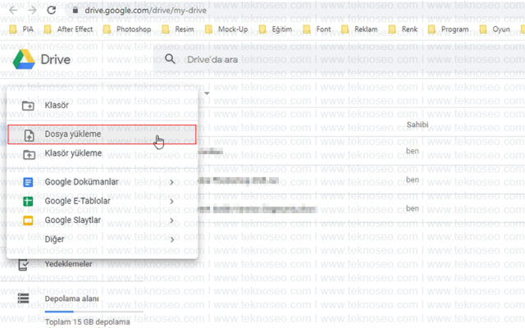Open the Mock-Up bookmark folder
The height and width of the screenshot is (328, 525).
pos(226,30)
